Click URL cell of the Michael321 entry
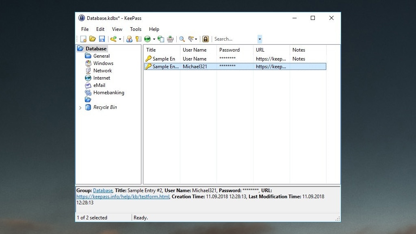Viewport: 416px width, 234px height. (x=272, y=67)
